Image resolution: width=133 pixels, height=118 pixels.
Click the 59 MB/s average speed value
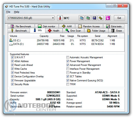point(114,103)
